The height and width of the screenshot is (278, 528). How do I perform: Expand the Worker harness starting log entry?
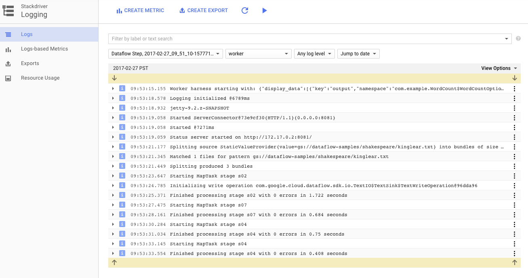pyautogui.click(x=113, y=88)
